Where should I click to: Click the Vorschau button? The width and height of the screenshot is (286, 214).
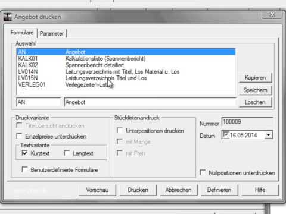tap(97, 190)
